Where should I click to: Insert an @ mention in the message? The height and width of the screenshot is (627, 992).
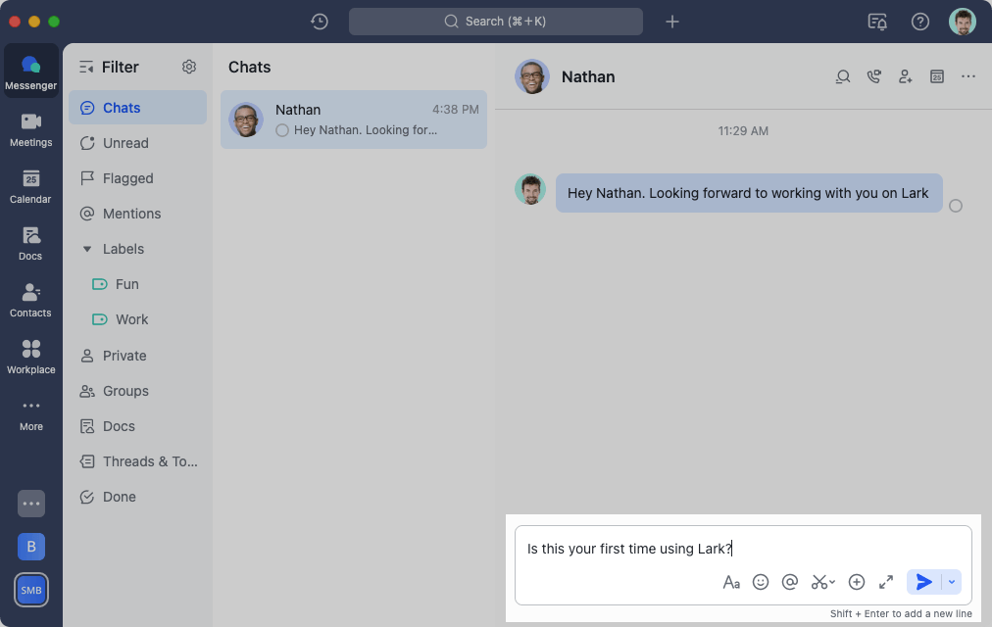pos(790,582)
